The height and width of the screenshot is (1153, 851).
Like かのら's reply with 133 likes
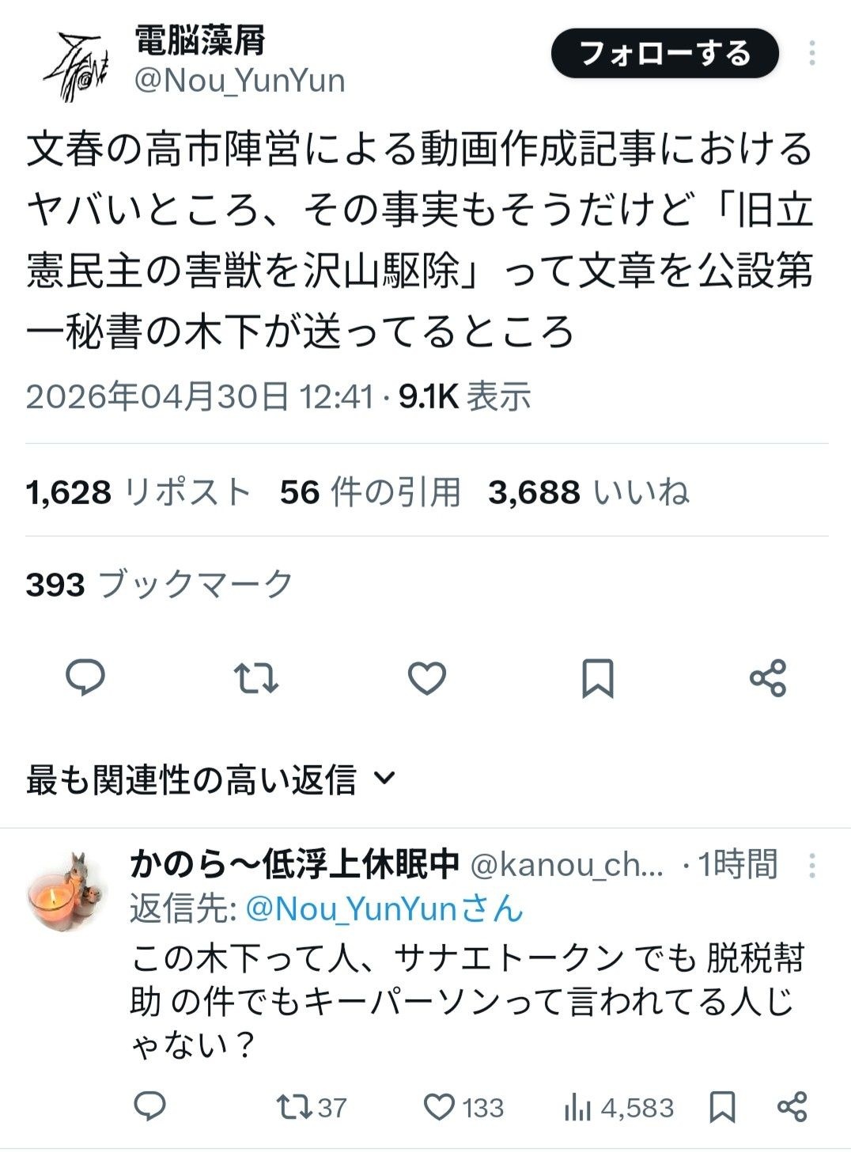[463, 1106]
